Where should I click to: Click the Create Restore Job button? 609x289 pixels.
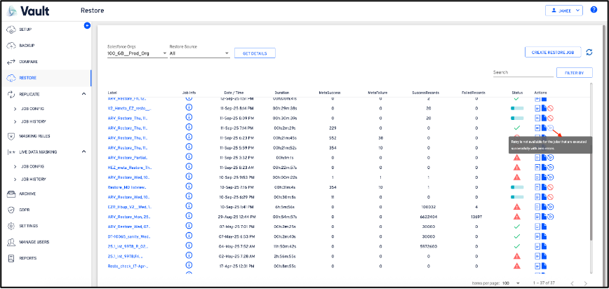point(553,53)
